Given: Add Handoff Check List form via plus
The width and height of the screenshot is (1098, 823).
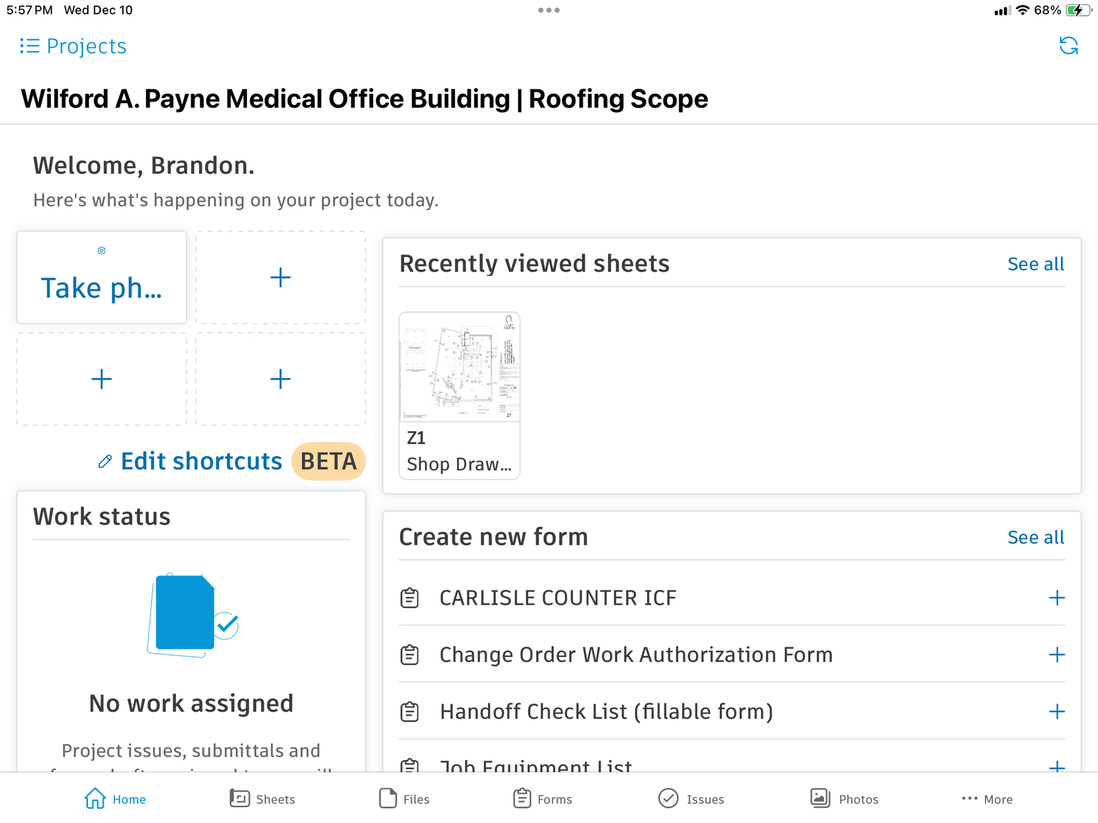Looking at the screenshot, I should coord(1056,712).
